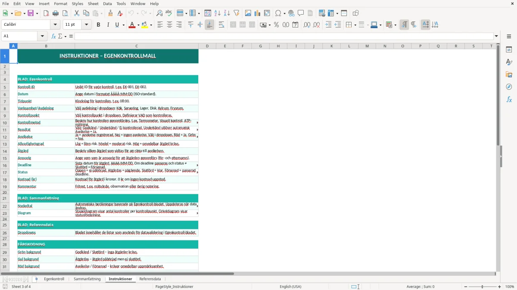Click the Insert Image icon
517x290 pixels.
248,13
